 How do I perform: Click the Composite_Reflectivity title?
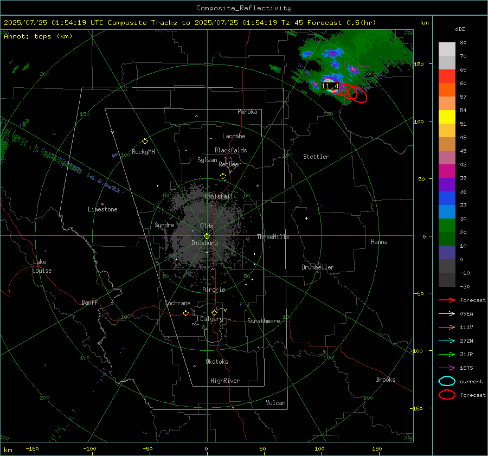point(244,8)
